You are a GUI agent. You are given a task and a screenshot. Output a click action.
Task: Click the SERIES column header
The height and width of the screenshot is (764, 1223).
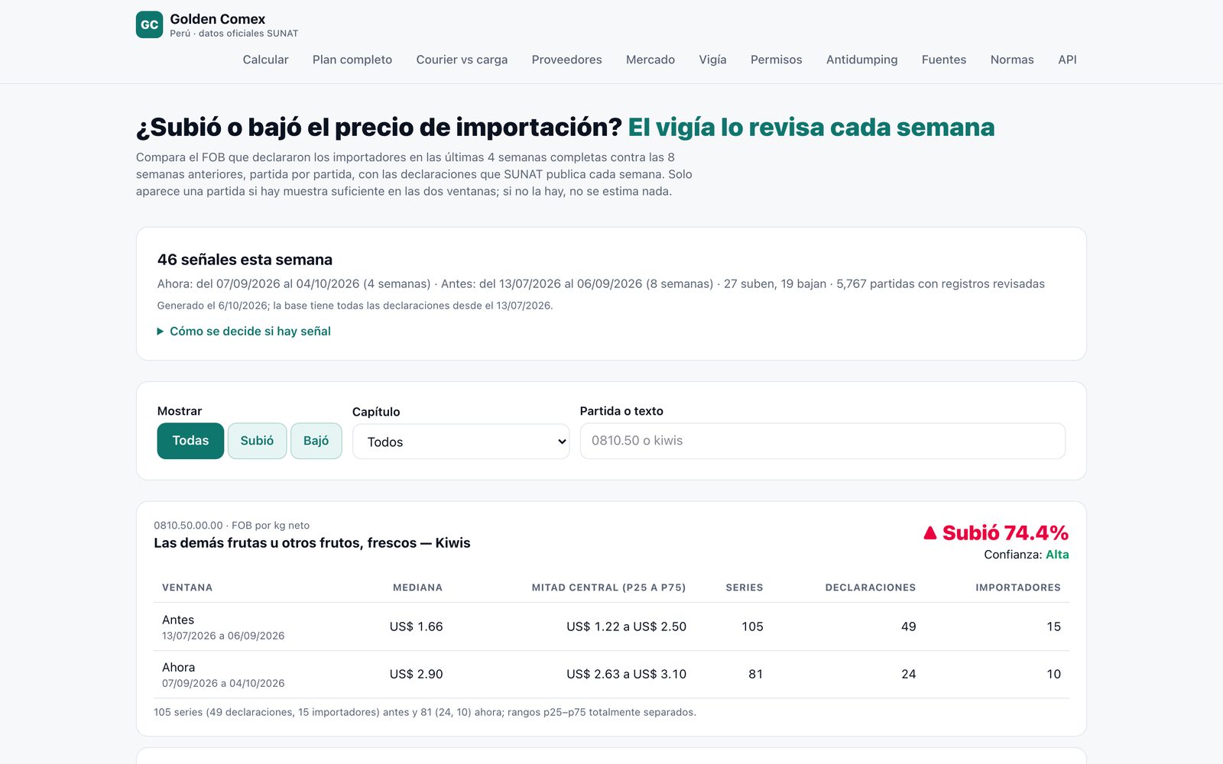745,588
